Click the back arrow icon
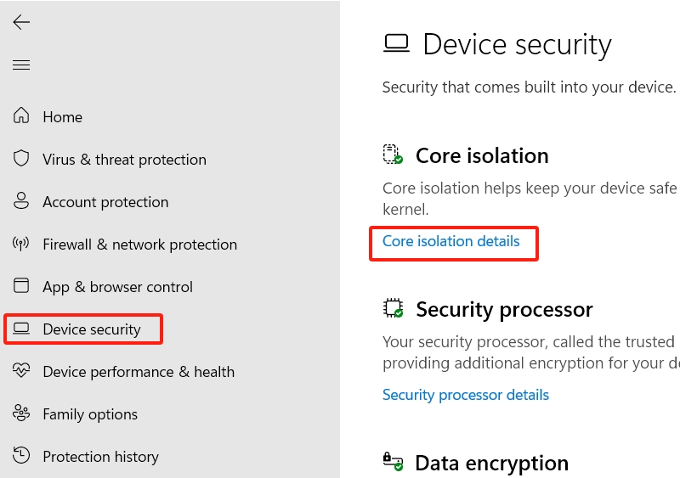The image size is (680, 478). point(21,23)
